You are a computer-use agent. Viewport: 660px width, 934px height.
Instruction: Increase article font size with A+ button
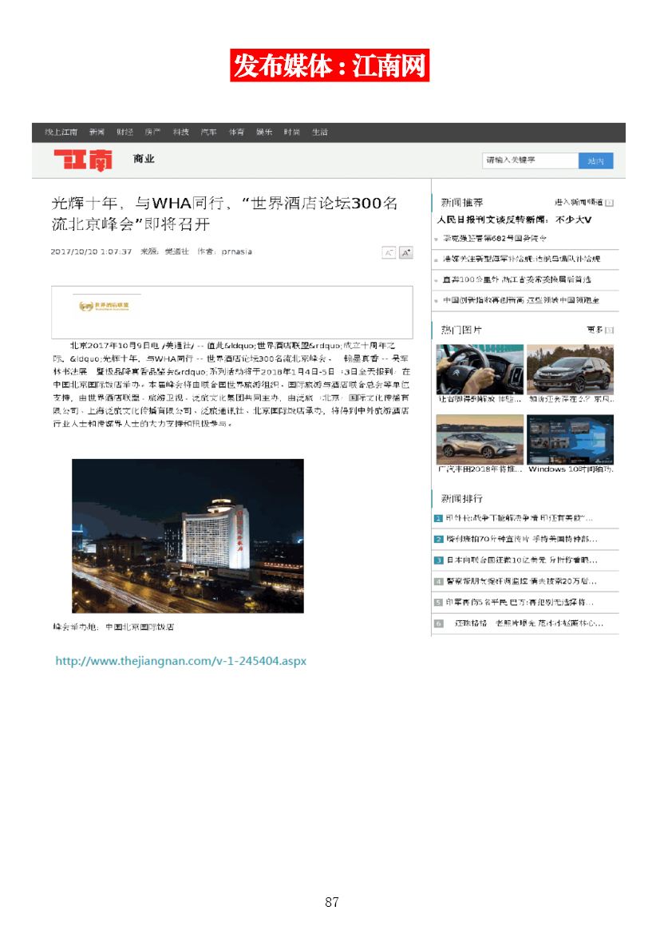[406, 253]
